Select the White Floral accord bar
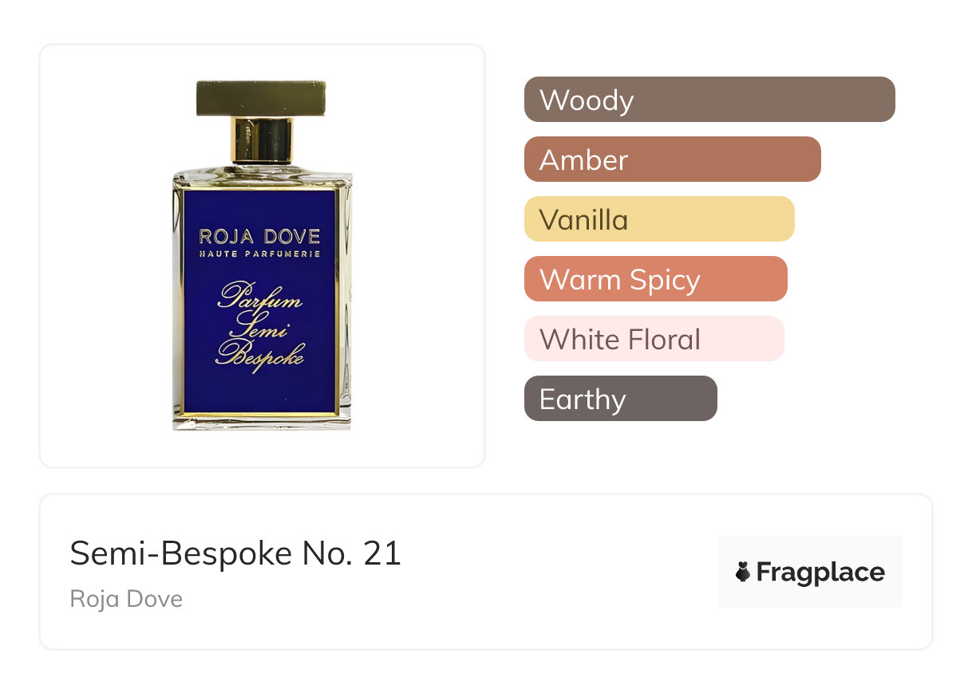This screenshot has width=972, height=689. pos(654,339)
